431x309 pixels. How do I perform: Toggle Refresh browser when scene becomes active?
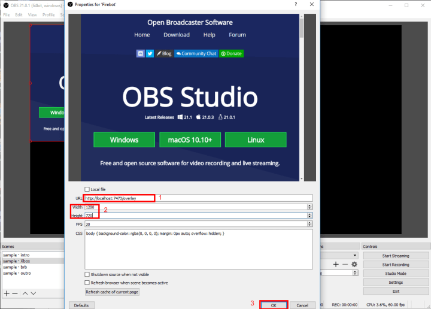(87, 283)
